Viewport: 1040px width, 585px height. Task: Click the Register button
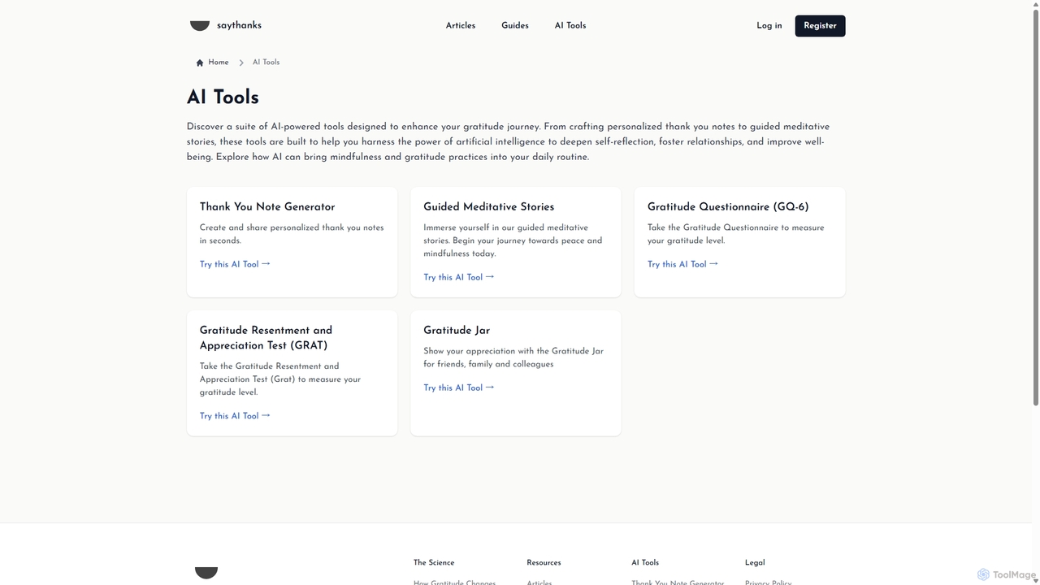[820, 26]
